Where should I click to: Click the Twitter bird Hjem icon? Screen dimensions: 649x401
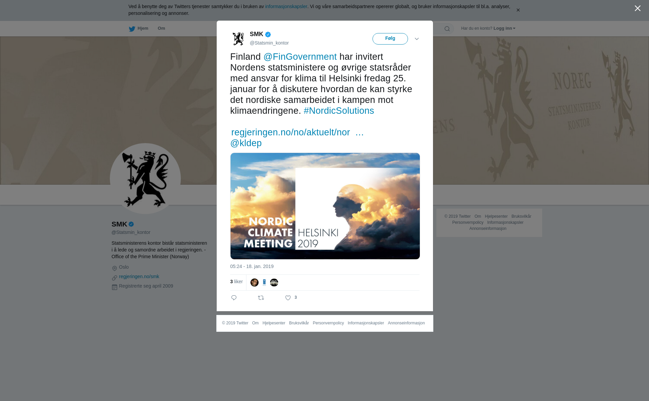click(132, 29)
